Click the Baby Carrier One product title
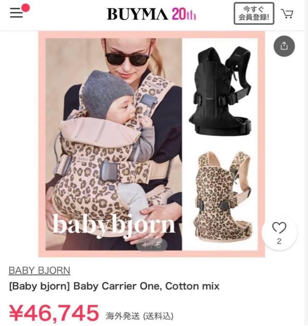Viewport: 308px width, 326px height. [114, 286]
